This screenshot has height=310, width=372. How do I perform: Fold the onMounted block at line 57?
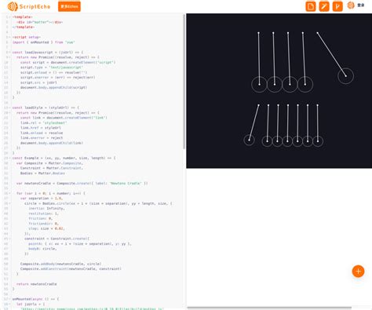[x=10, y=299]
